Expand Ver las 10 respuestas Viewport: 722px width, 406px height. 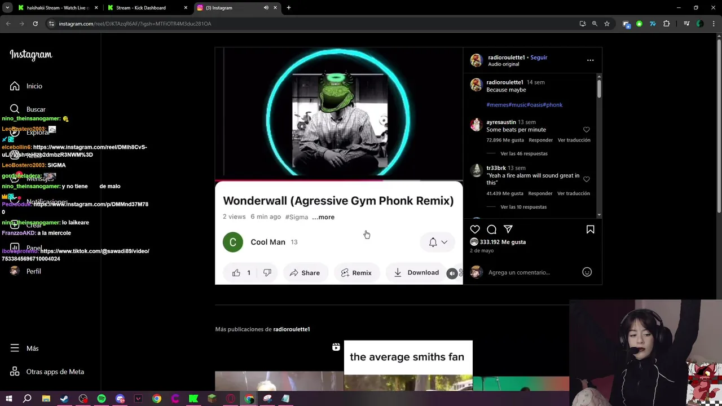click(x=523, y=207)
